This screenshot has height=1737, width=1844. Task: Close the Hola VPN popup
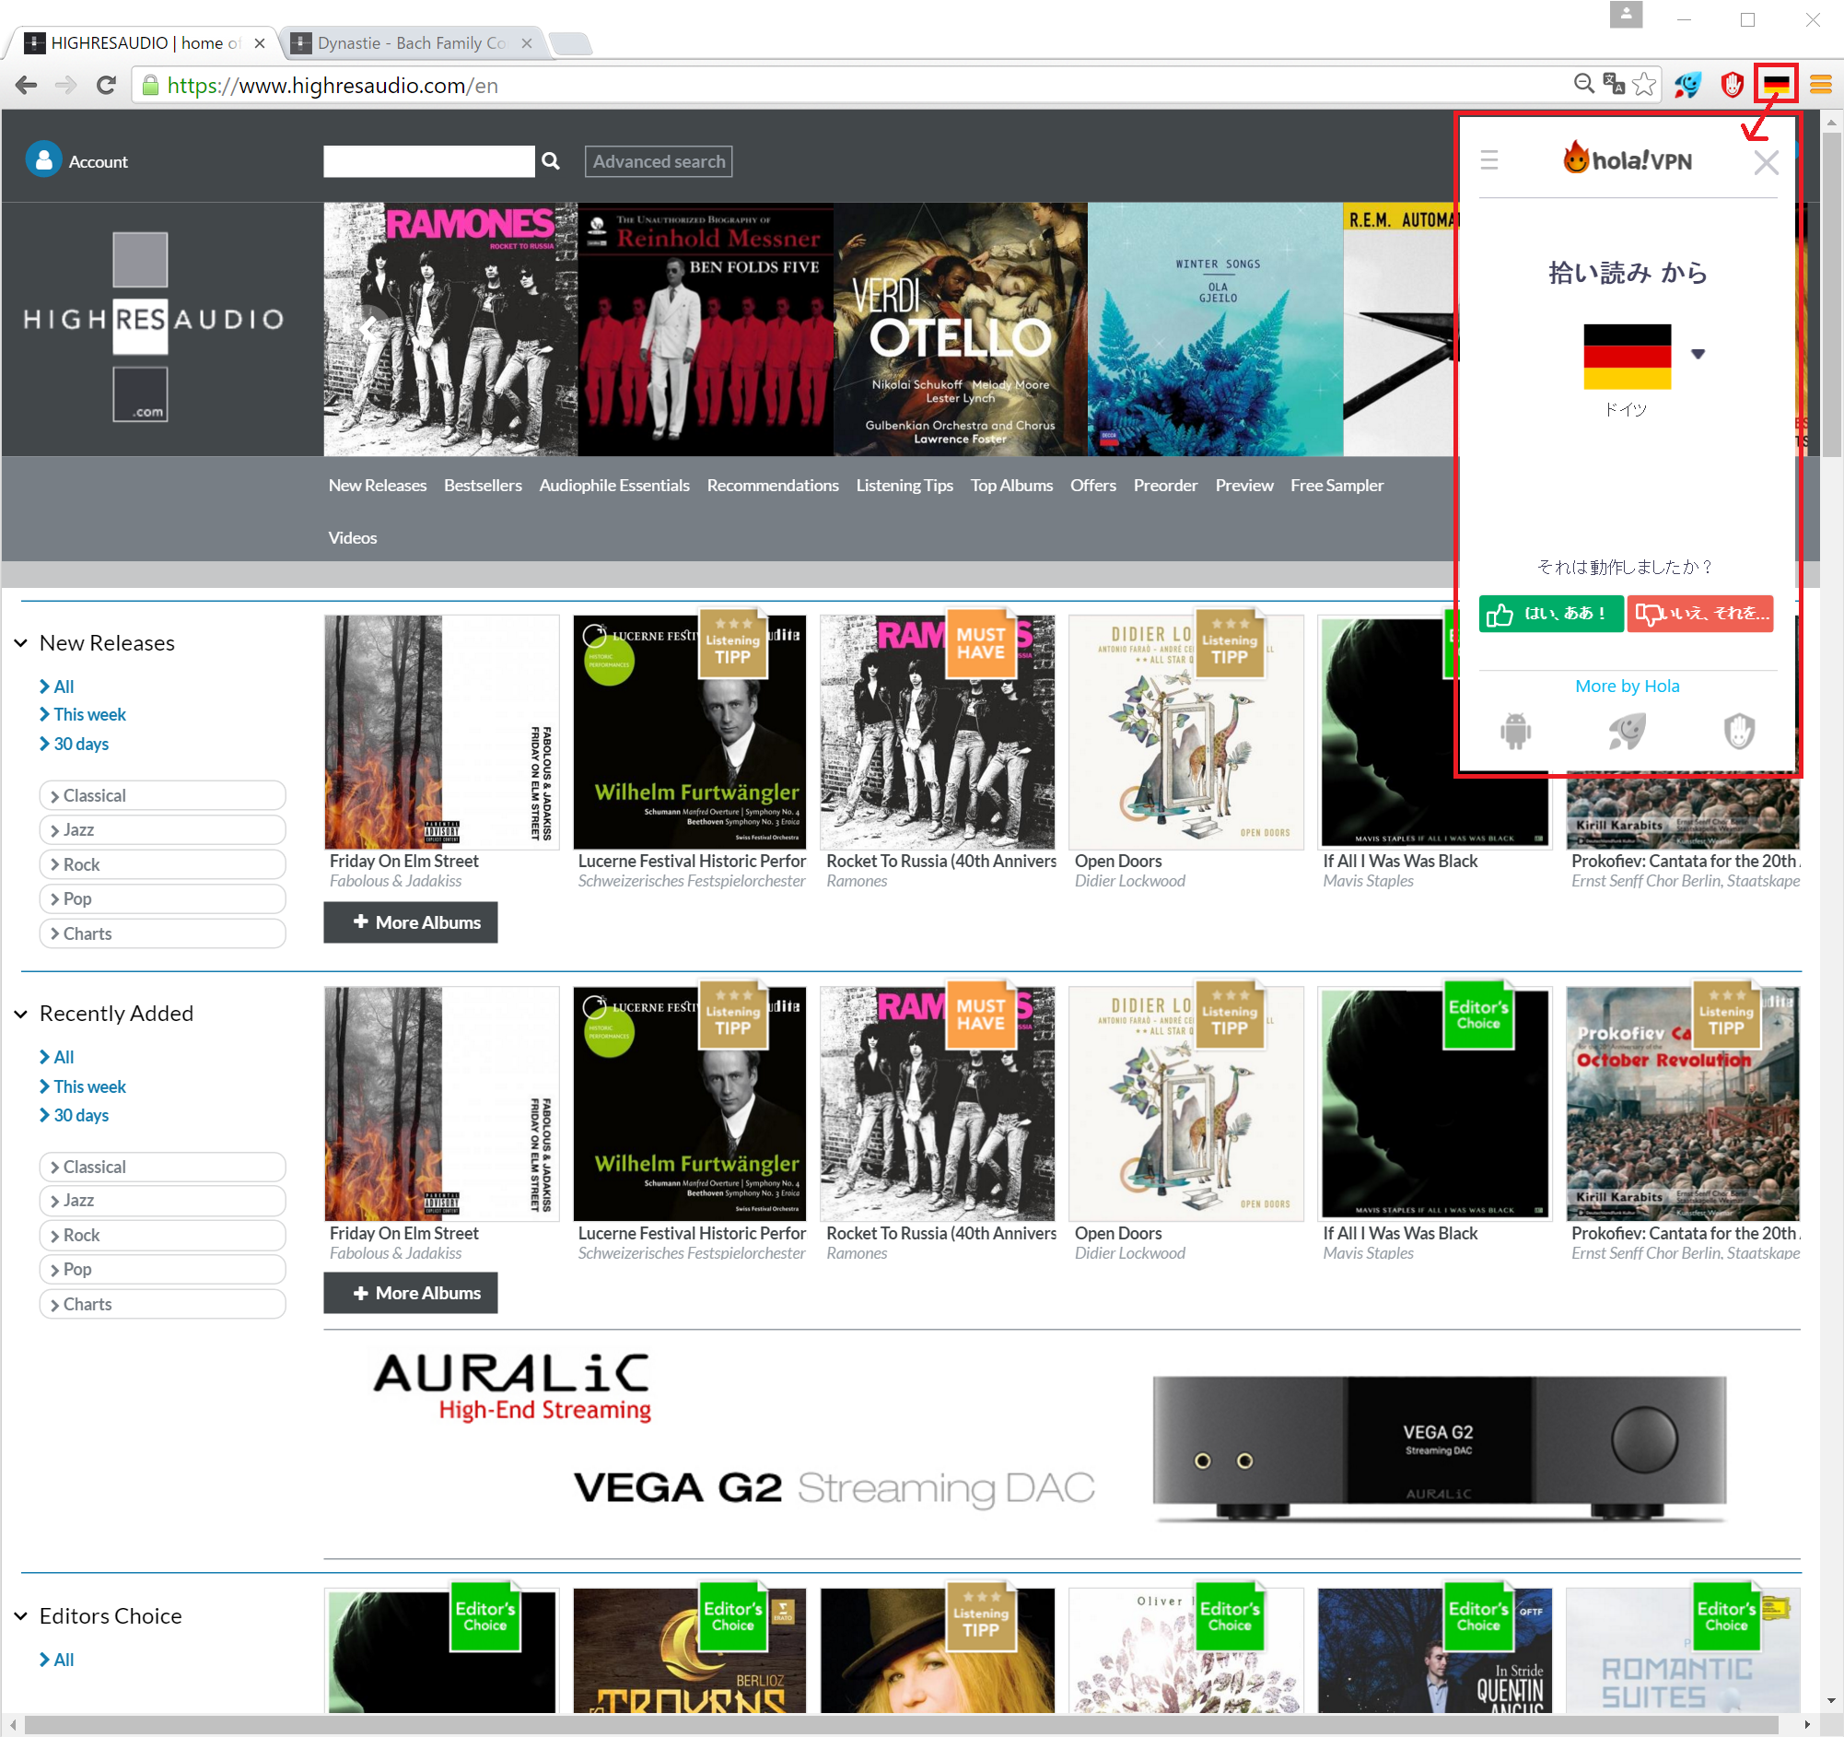pyautogui.click(x=1766, y=162)
